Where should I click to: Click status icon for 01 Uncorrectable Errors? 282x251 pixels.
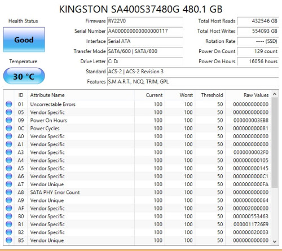click(9, 104)
